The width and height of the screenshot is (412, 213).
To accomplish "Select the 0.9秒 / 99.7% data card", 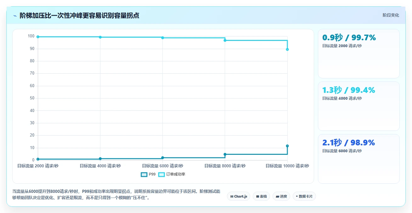I will click(x=358, y=53).
